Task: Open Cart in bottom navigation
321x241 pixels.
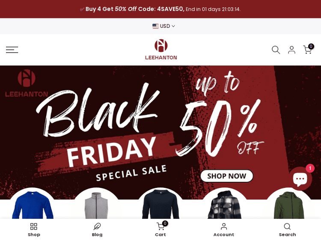Action: click(160, 230)
